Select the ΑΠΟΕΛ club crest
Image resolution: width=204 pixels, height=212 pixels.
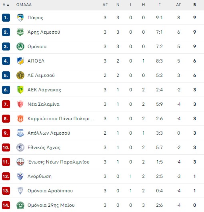20,61
